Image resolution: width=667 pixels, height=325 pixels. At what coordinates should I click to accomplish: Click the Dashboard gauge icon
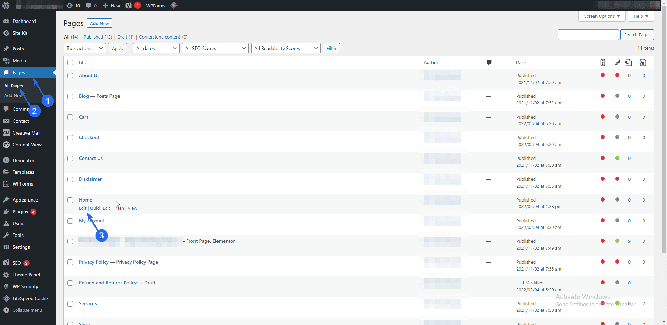pos(6,21)
